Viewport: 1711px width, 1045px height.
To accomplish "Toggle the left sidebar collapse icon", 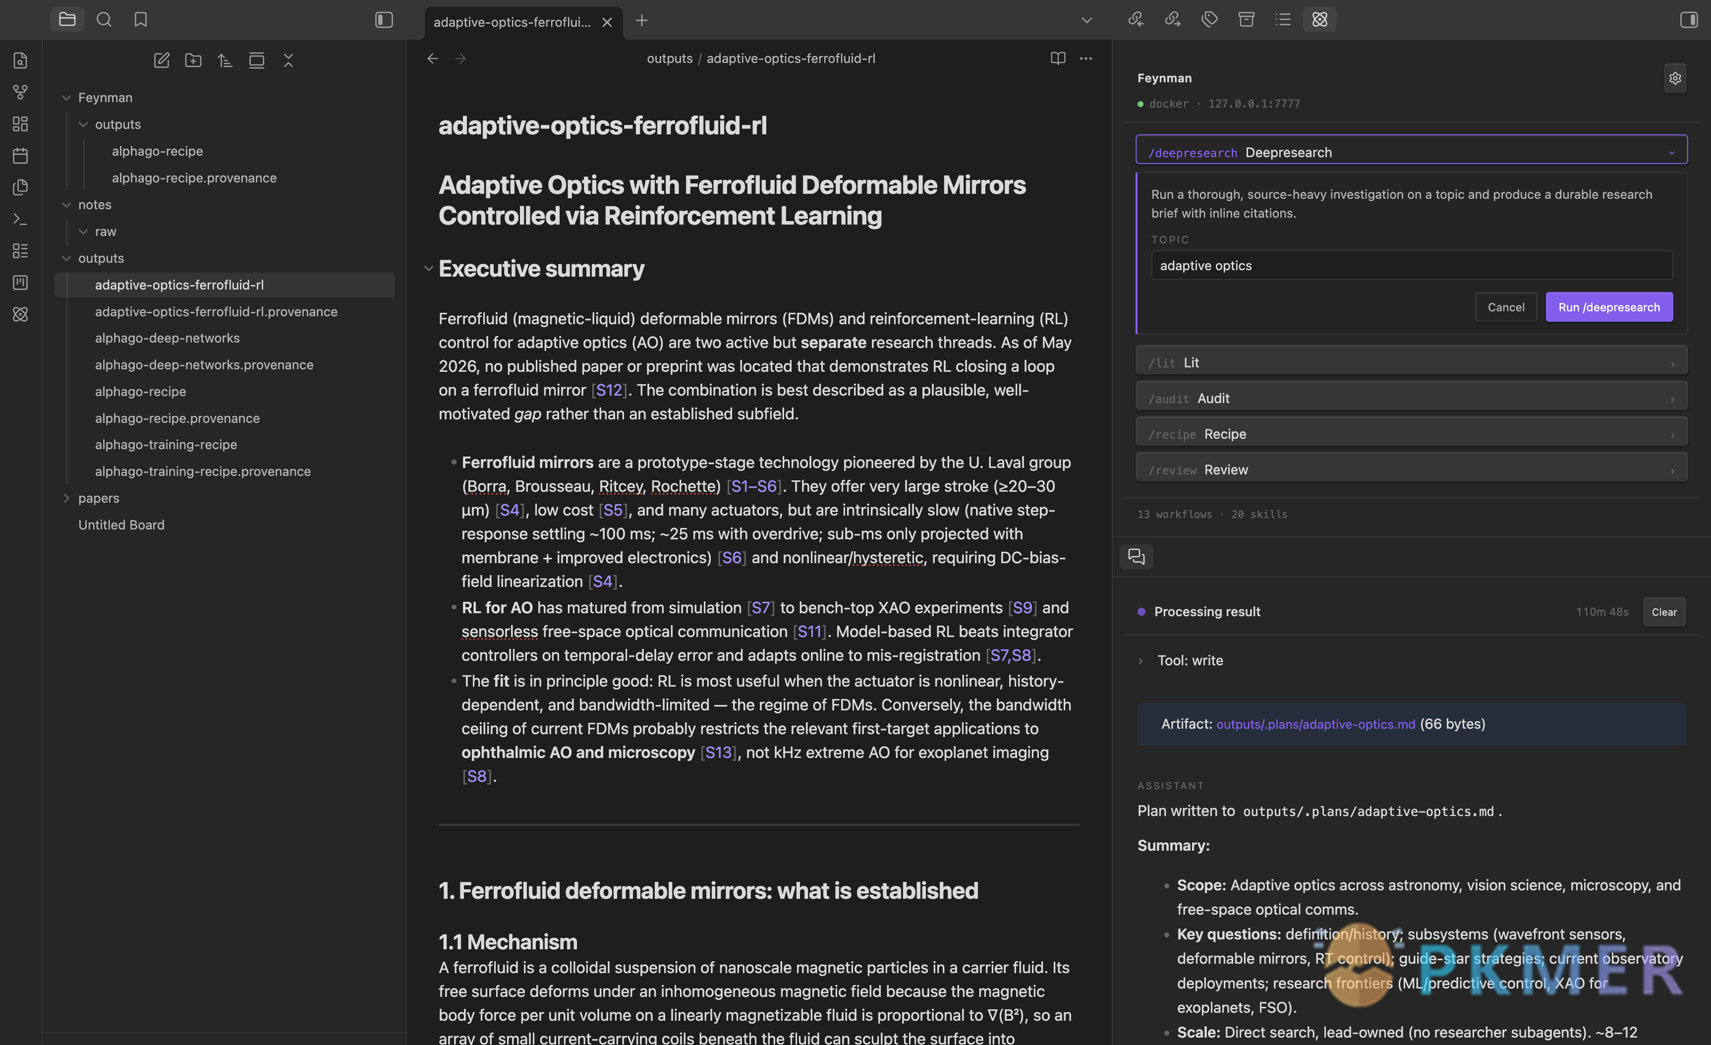I will [x=384, y=19].
